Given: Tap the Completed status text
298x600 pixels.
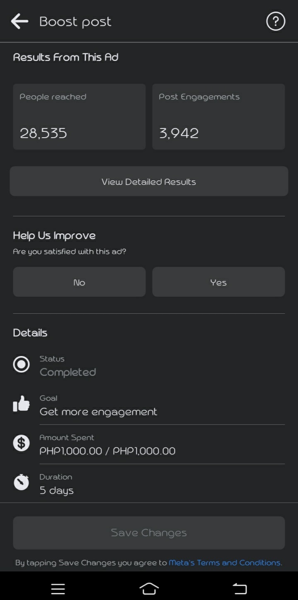Looking at the screenshot, I should click(68, 372).
